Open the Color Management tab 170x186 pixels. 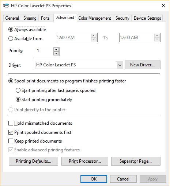click(x=95, y=18)
